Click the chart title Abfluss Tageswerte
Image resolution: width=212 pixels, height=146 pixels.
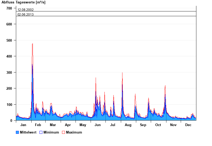pyautogui.click(x=23, y=2)
